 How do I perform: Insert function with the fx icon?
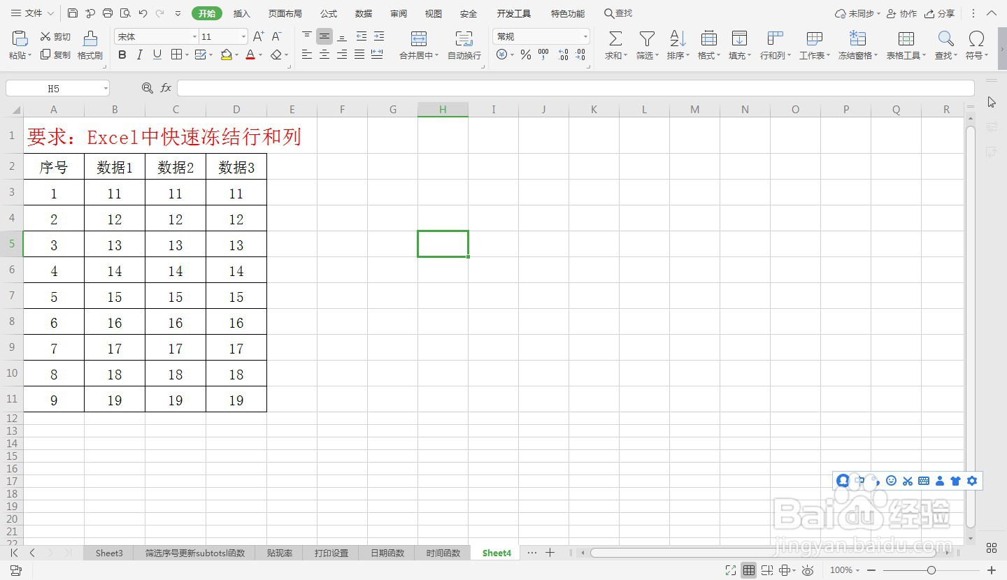tap(166, 88)
